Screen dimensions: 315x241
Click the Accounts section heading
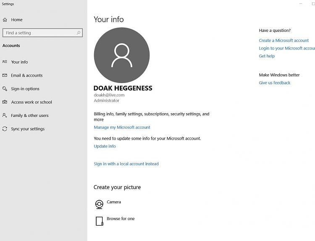(11, 46)
